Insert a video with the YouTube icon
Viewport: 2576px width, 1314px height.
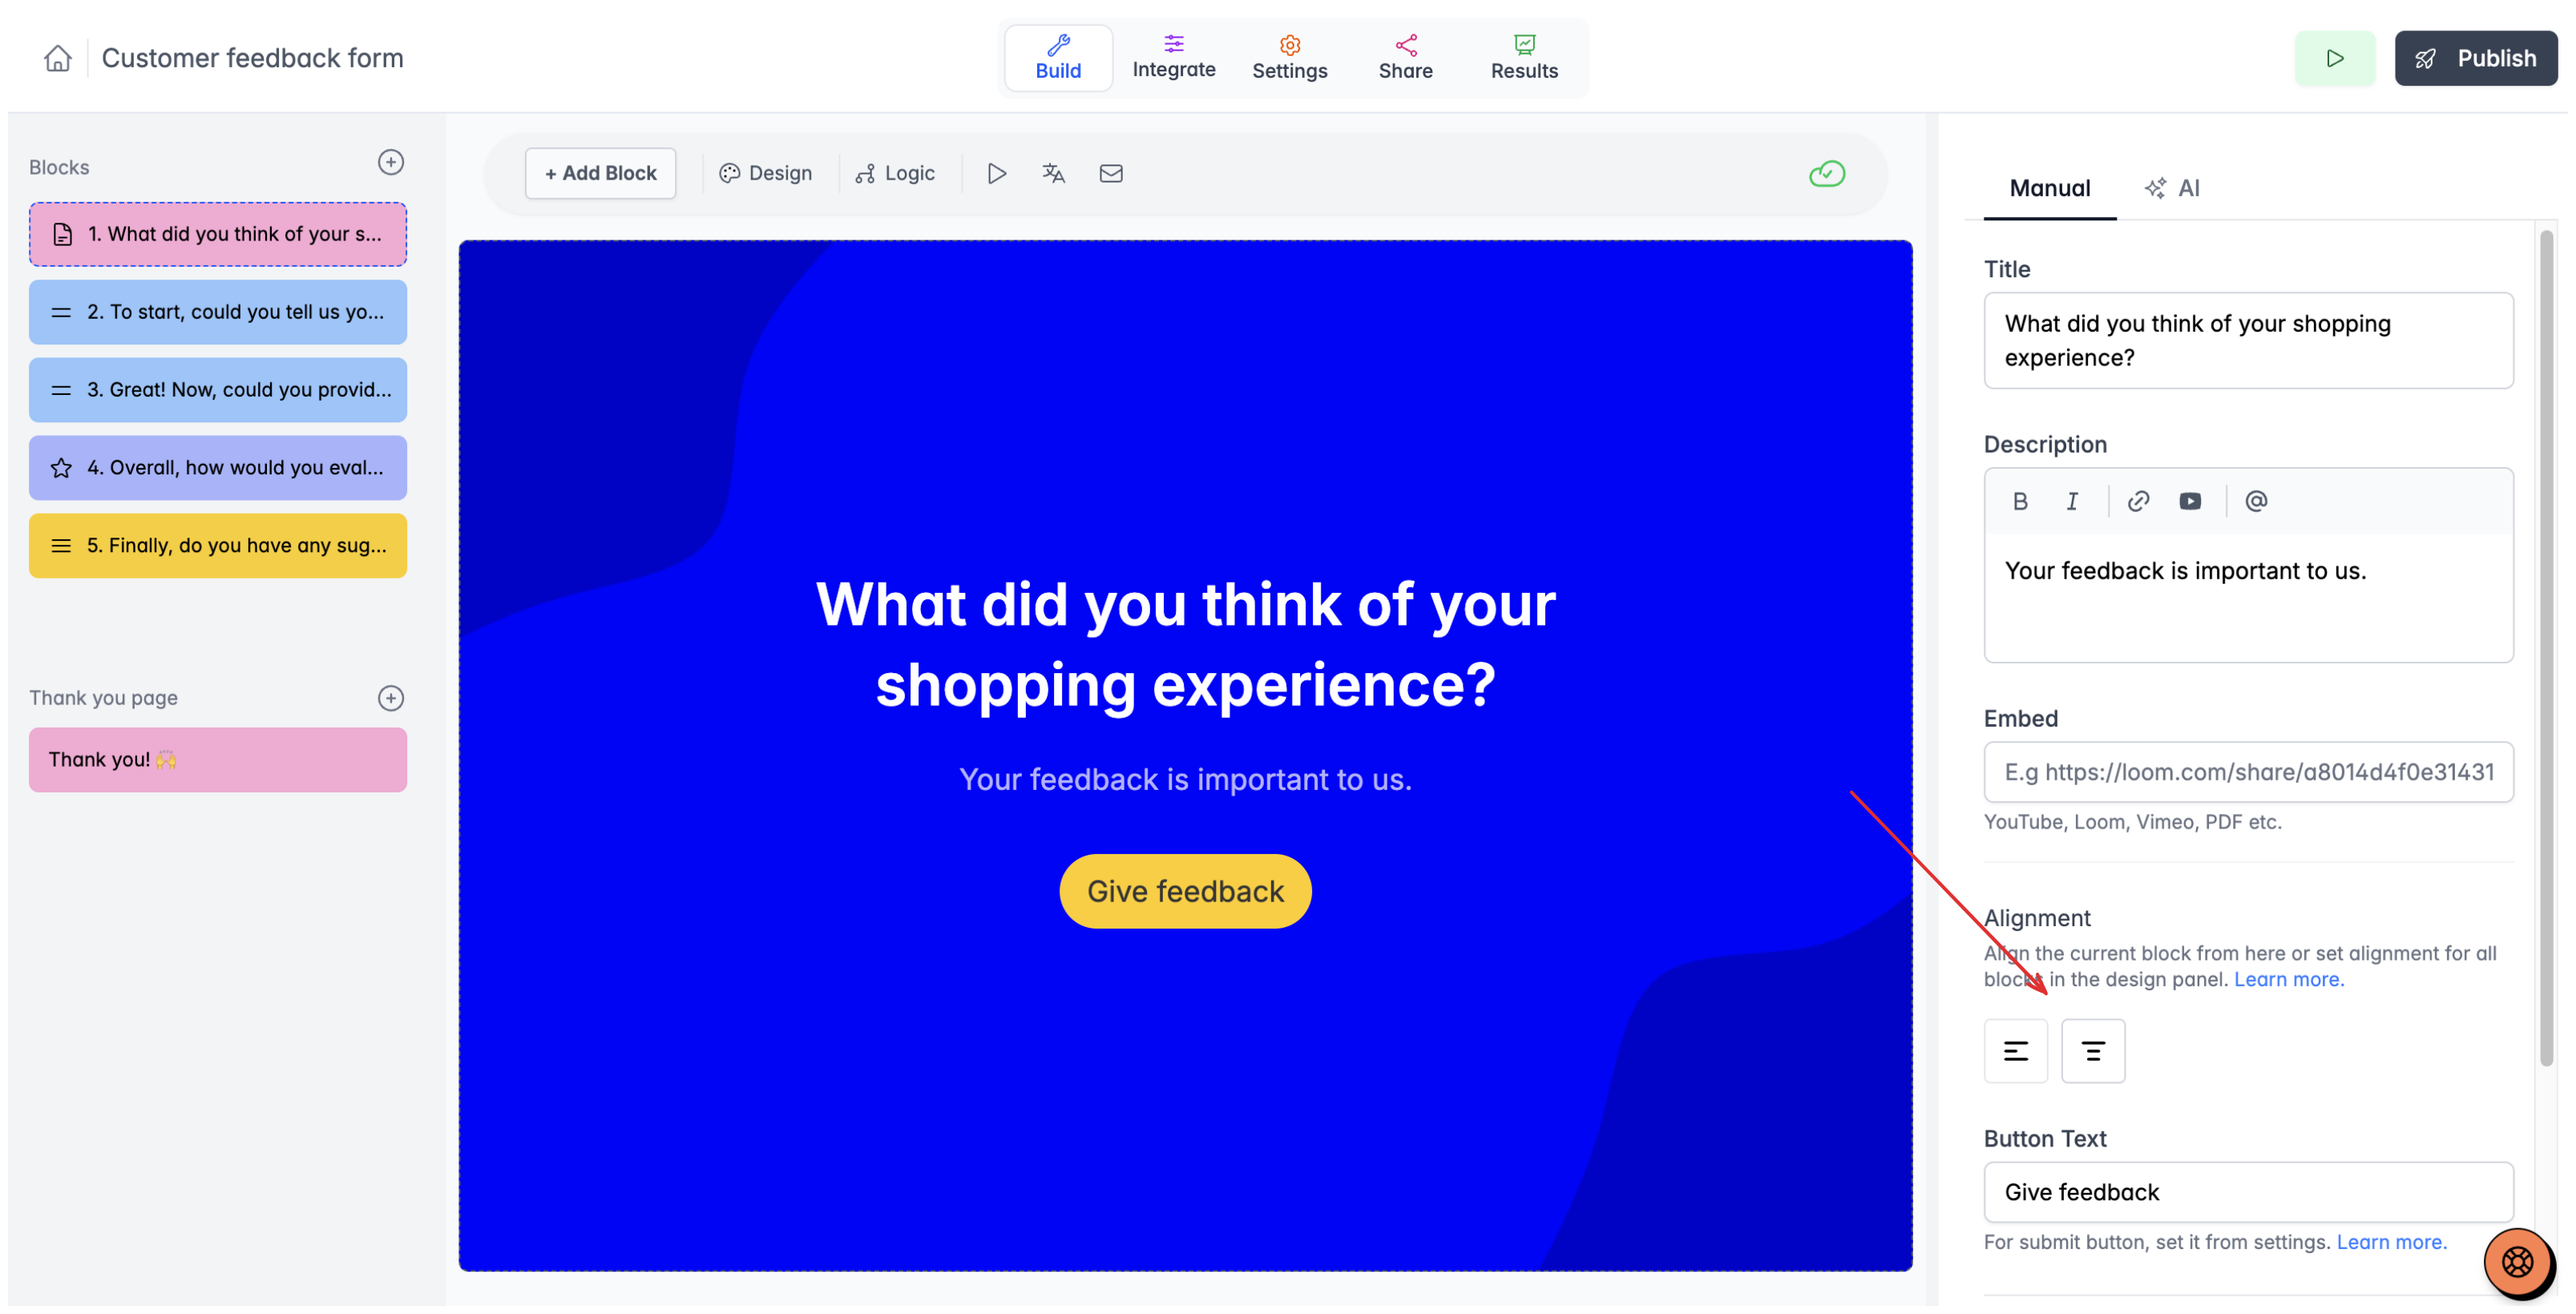pos(2190,501)
